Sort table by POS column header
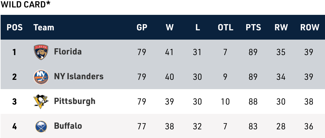 [15, 28]
